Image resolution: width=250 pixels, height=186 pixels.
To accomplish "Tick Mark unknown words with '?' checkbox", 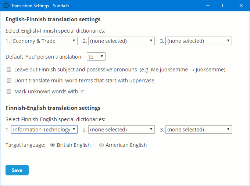I will pos(9,92).
